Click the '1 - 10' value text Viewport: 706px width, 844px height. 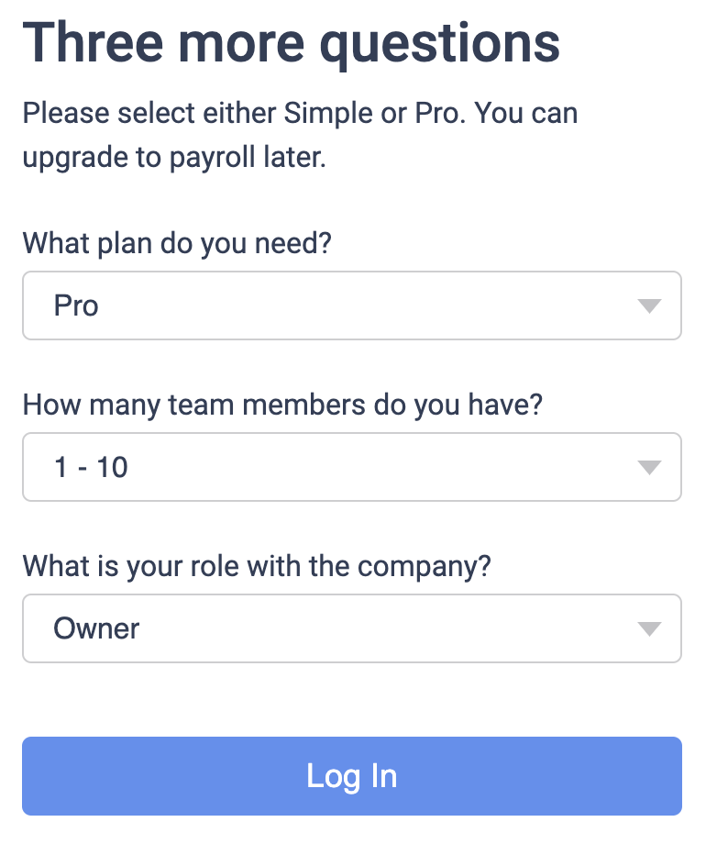[91, 467]
